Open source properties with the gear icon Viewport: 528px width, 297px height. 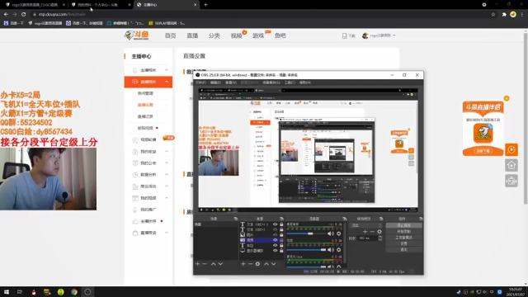[x=257, y=264]
